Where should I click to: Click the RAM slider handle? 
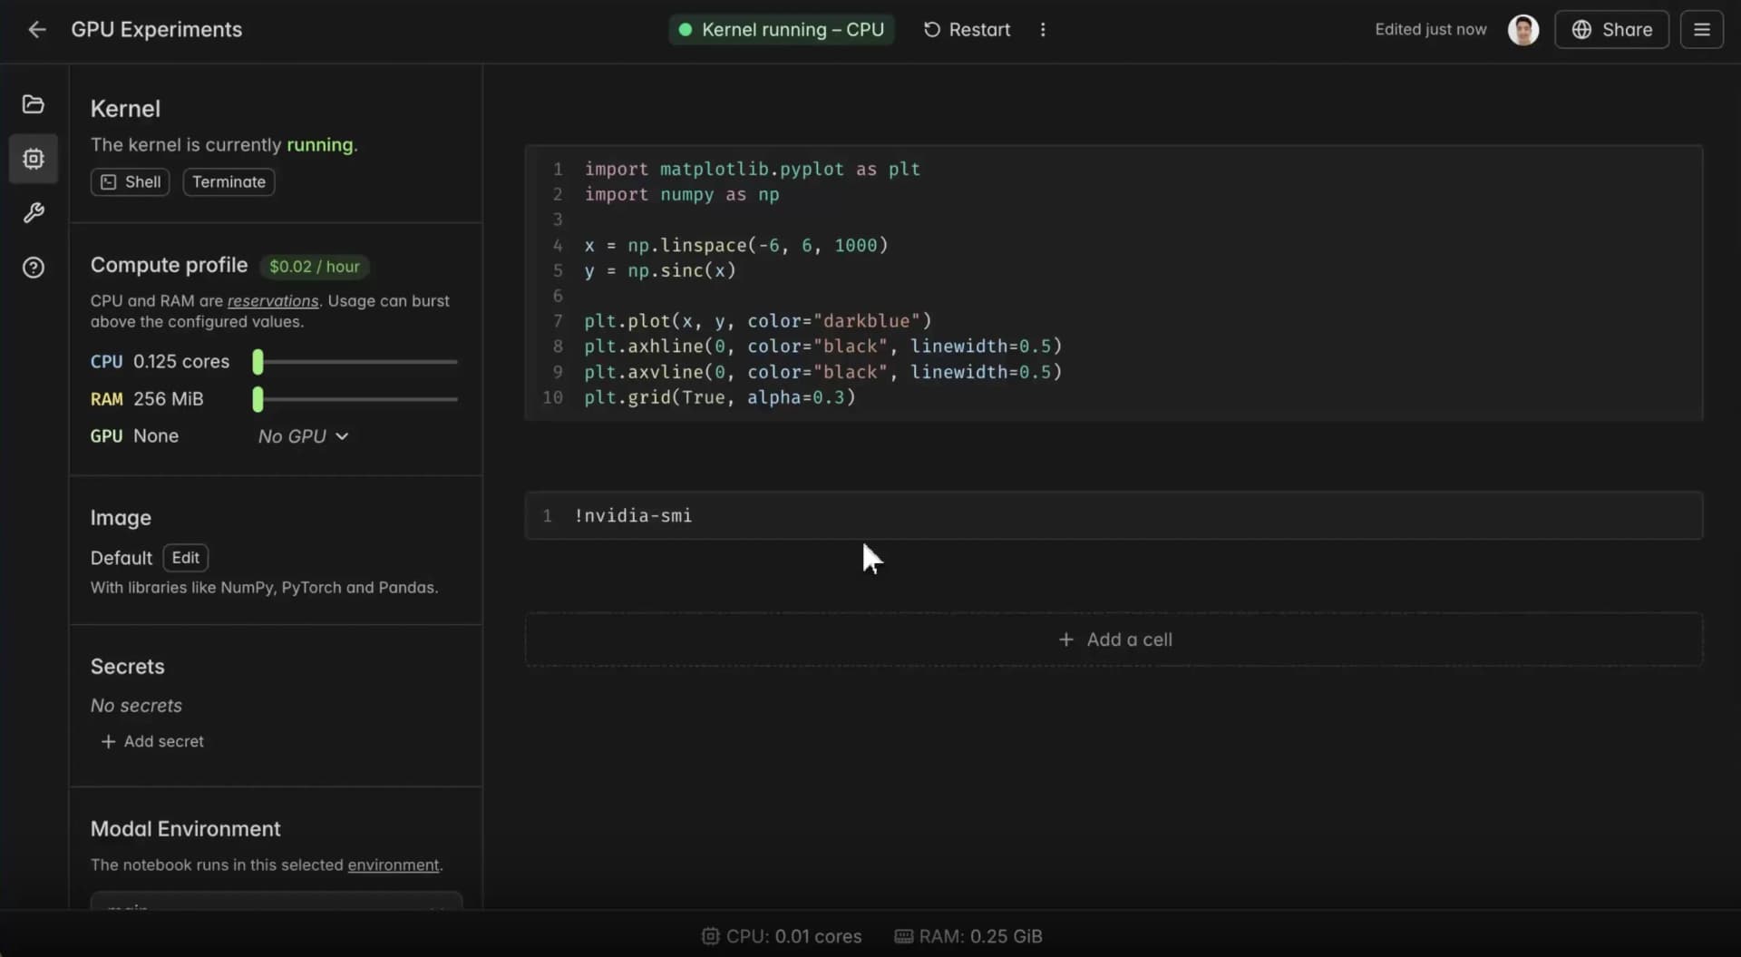pos(258,399)
